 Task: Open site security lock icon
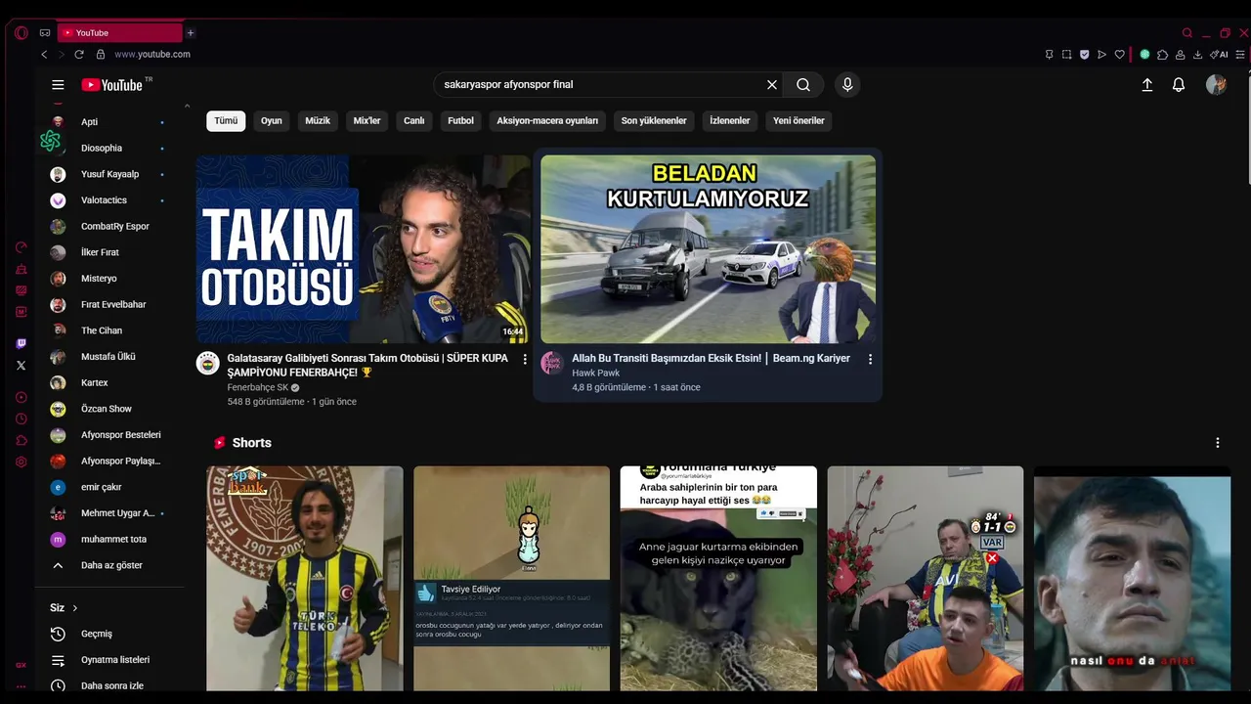(x=99, y=55)
